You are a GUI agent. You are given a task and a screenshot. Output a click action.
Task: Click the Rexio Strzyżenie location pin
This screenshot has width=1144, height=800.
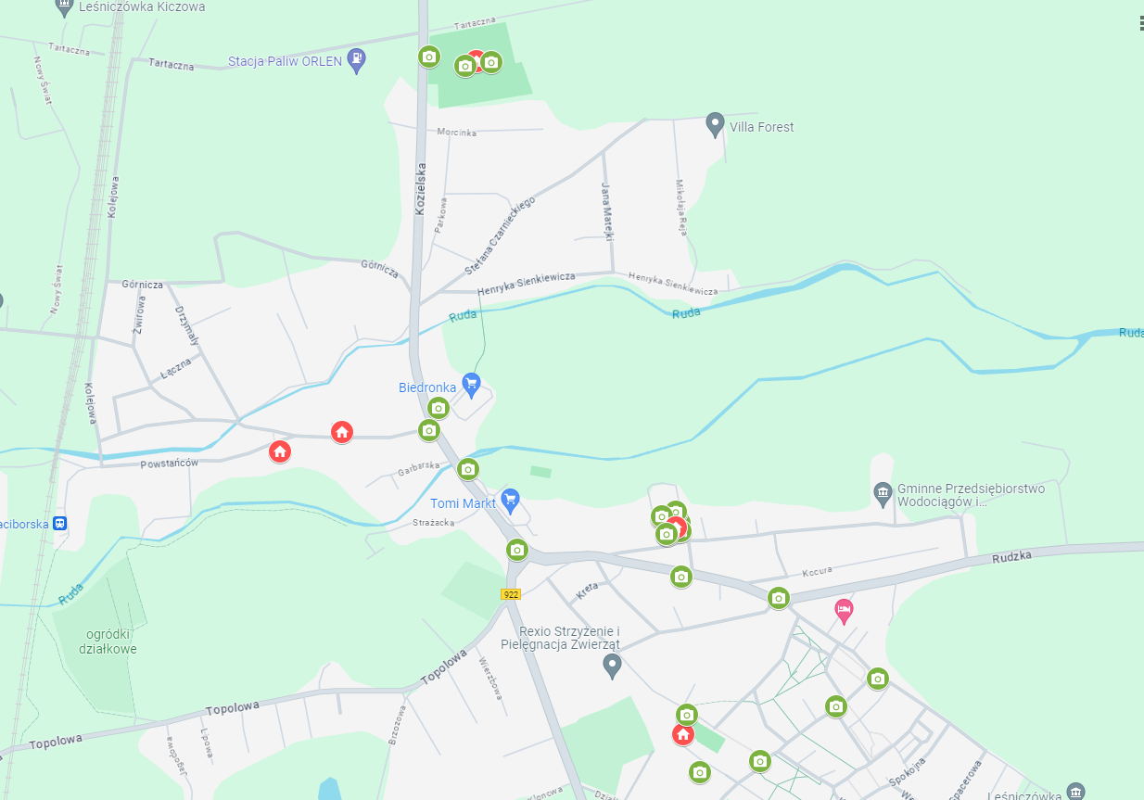coord(612,665)
